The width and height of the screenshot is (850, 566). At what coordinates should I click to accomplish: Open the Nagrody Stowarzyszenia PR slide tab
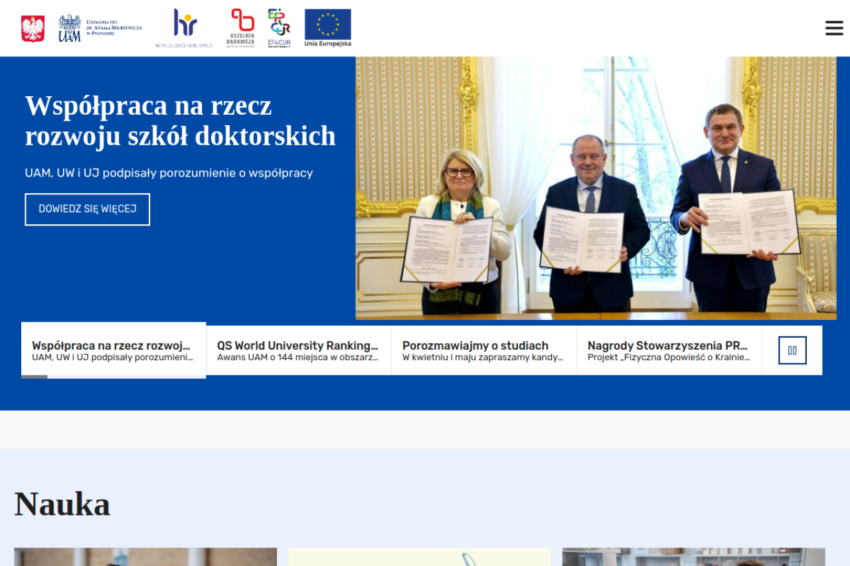[x=669, y=350]
